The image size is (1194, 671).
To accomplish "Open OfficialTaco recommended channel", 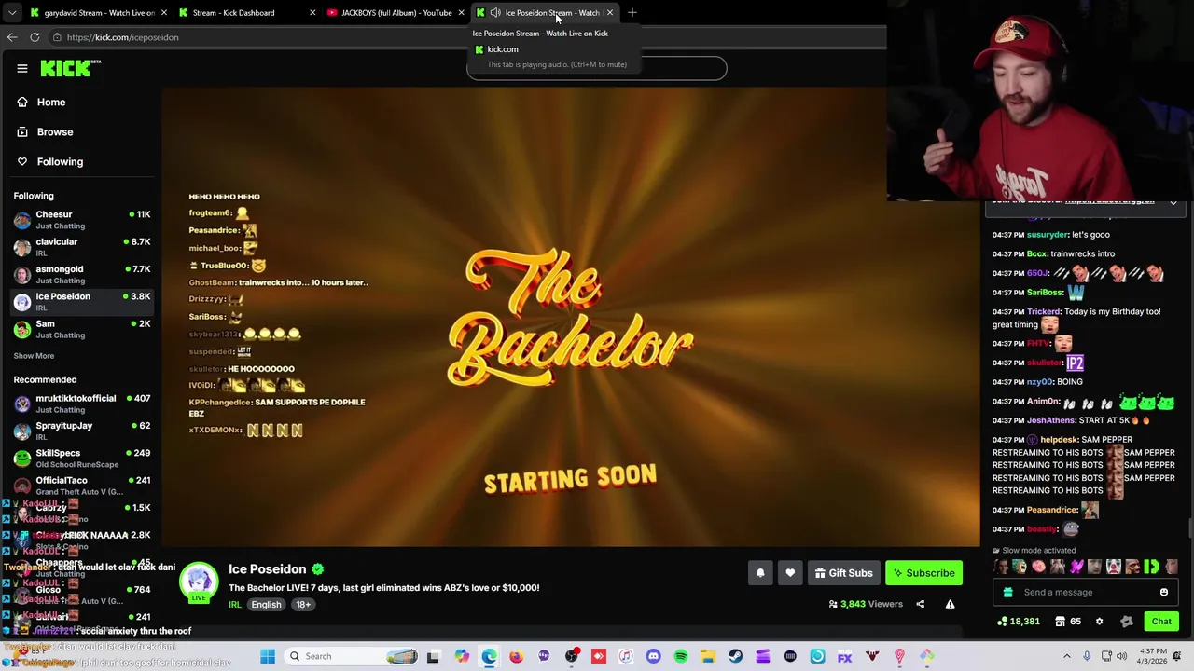I will click(x=82, y=486).
